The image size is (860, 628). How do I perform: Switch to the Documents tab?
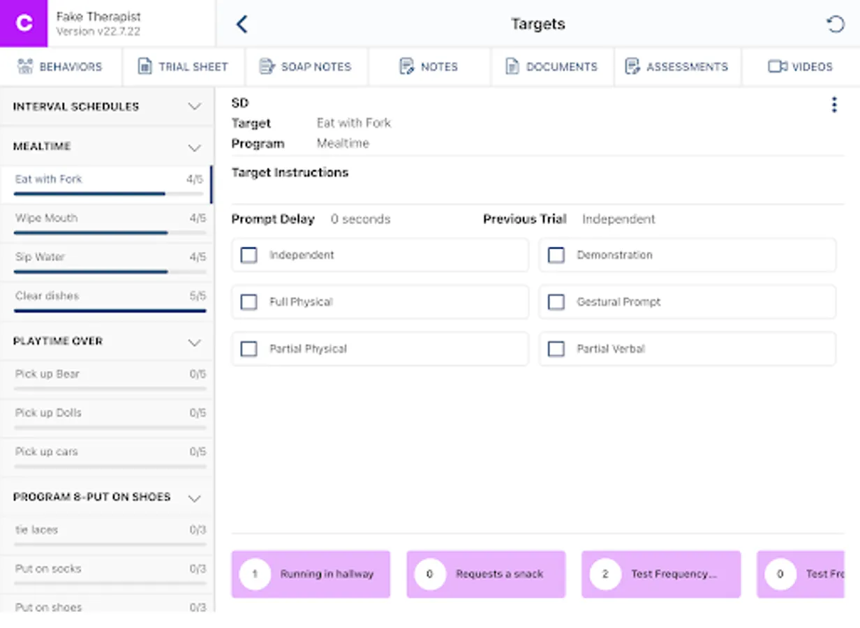click(x=552, y=67)
